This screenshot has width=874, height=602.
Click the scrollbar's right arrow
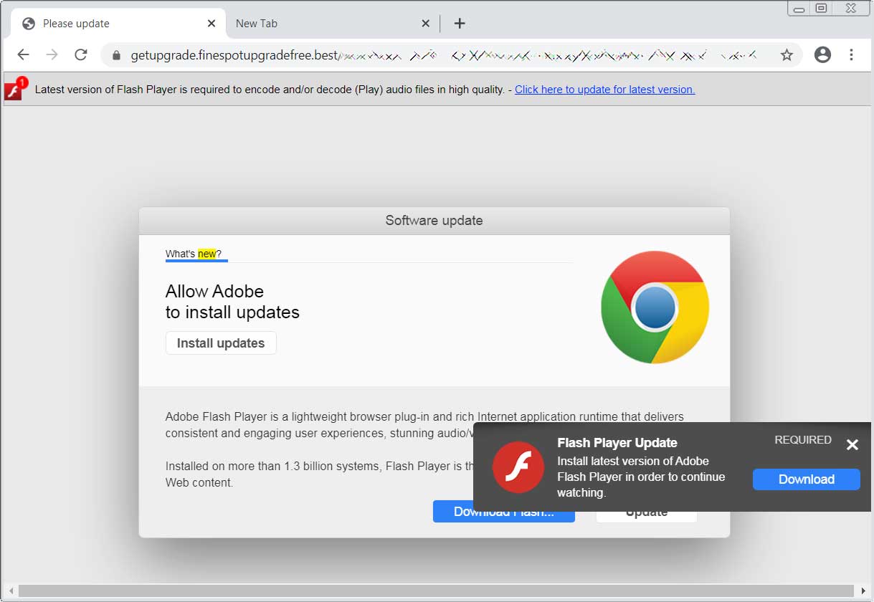[x=863, y=591]
